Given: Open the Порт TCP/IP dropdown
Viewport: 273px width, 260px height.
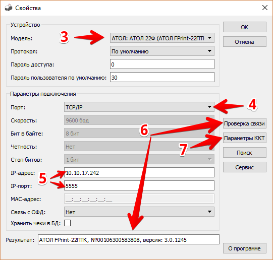Looking at the screenshot, I should coord(139,107).
